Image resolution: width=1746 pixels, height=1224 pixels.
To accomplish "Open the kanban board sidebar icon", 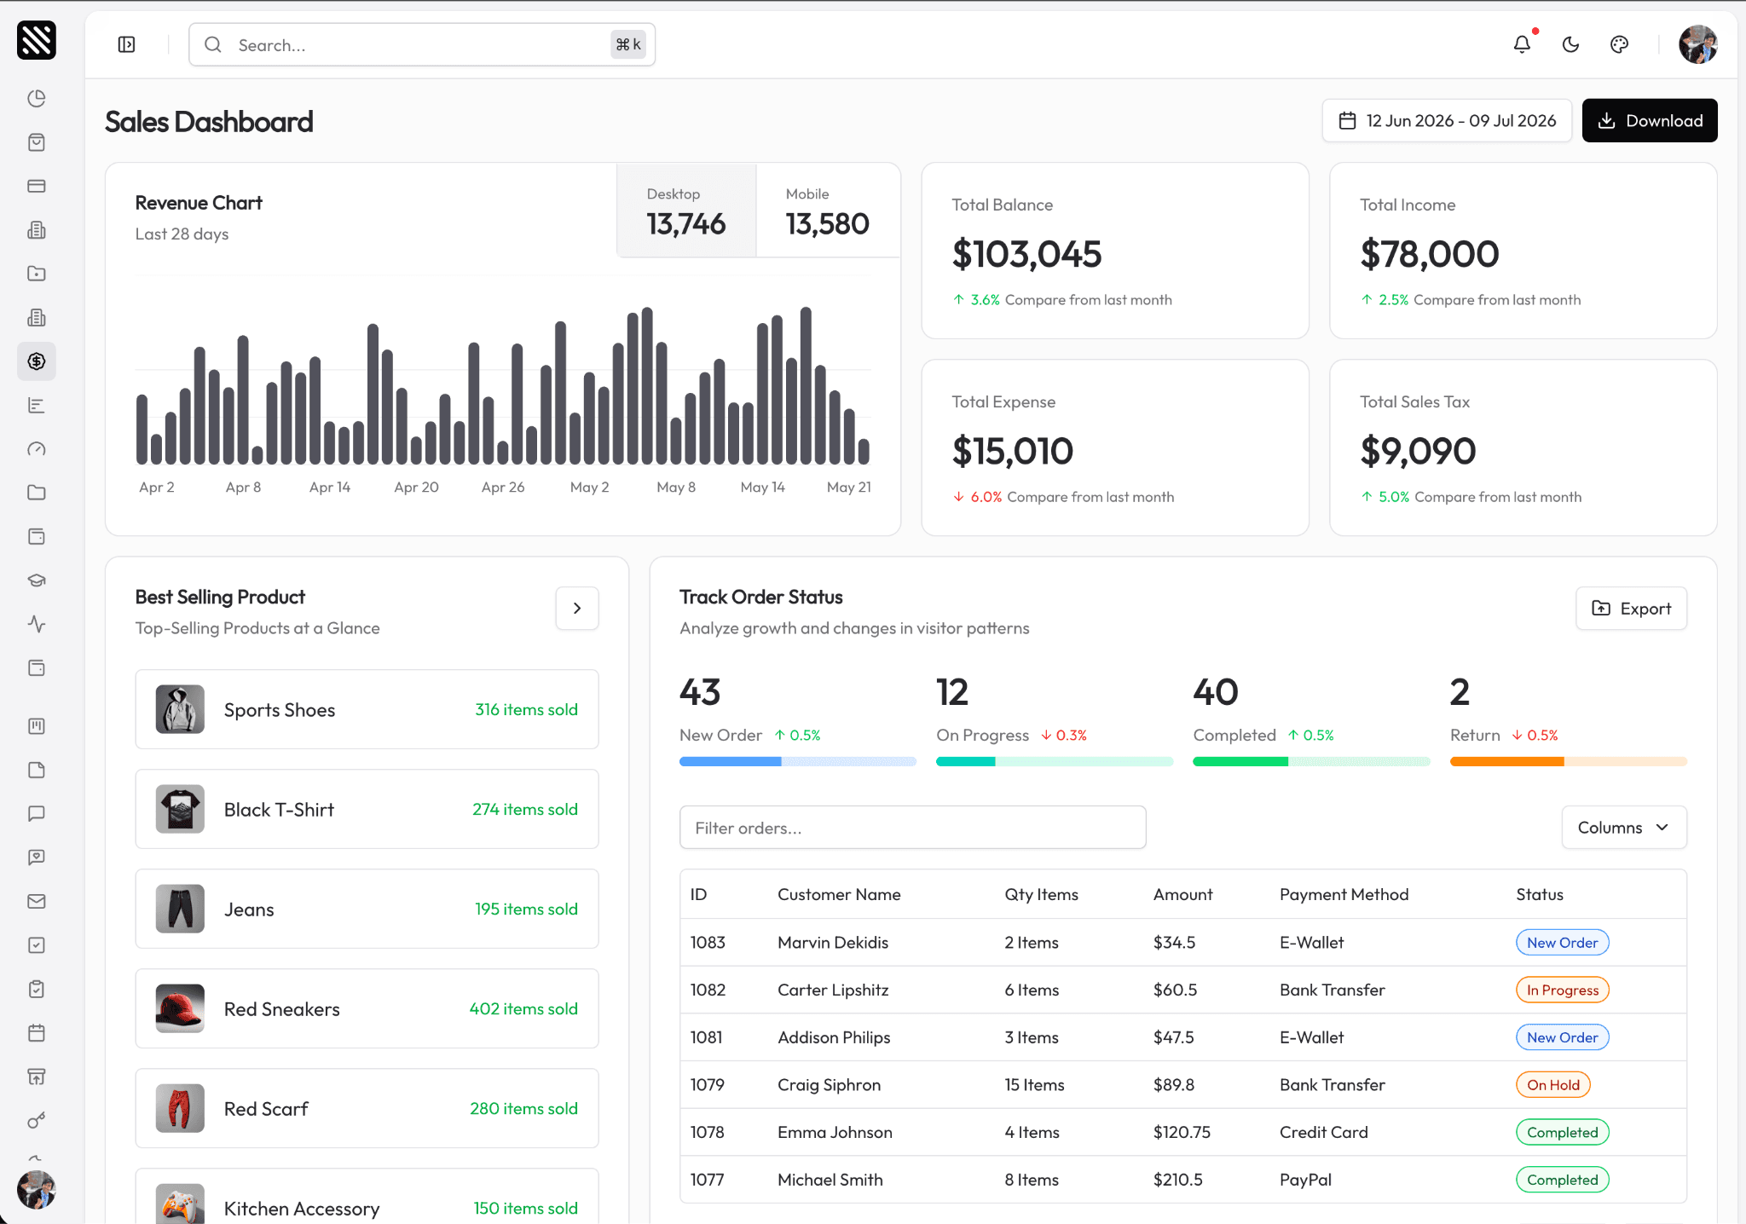I will tap(37, 726).
